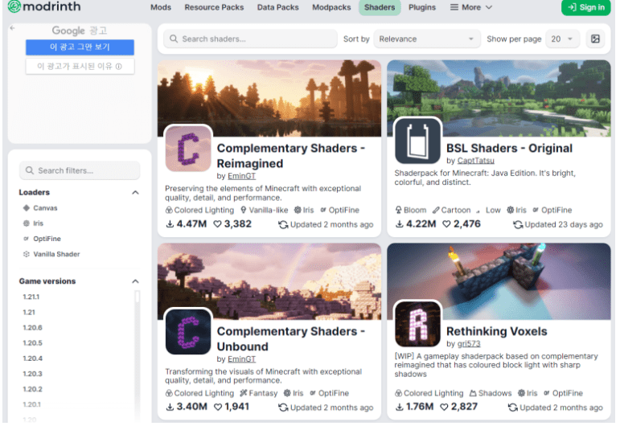Click the BSL Shaders Original project icon

(x=417, y=141)
